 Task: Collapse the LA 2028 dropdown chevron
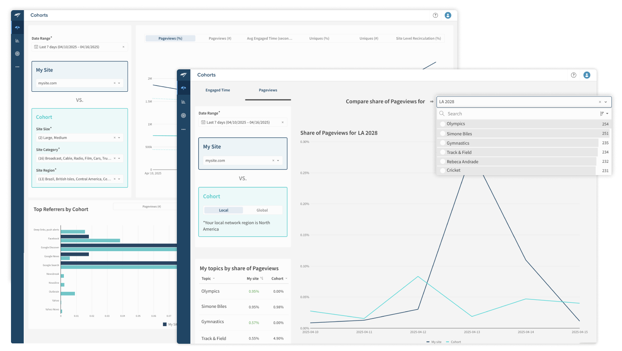(x=606, y=102)
